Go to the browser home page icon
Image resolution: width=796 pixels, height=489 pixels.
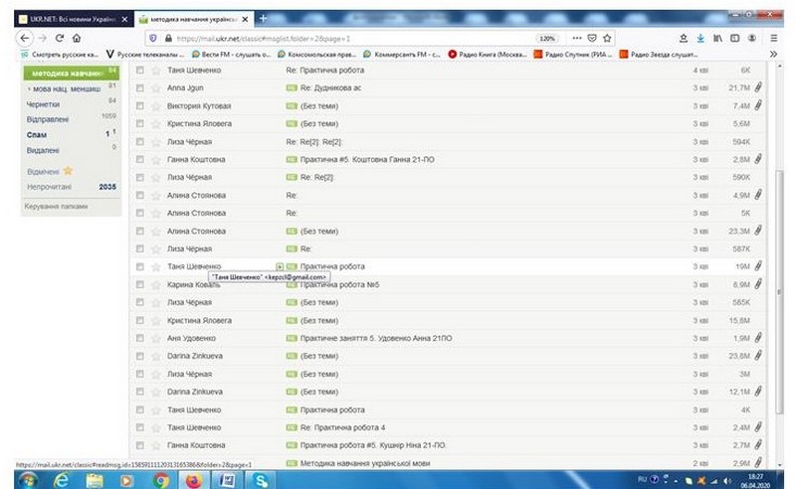coord(76,38)
